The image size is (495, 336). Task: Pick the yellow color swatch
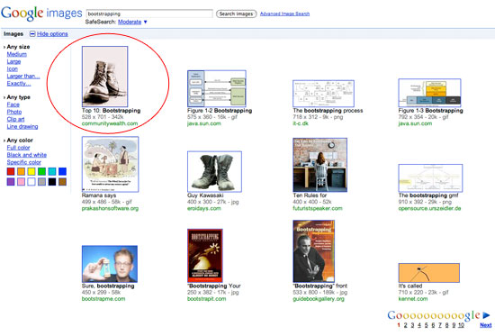click(x=31, y=171)
